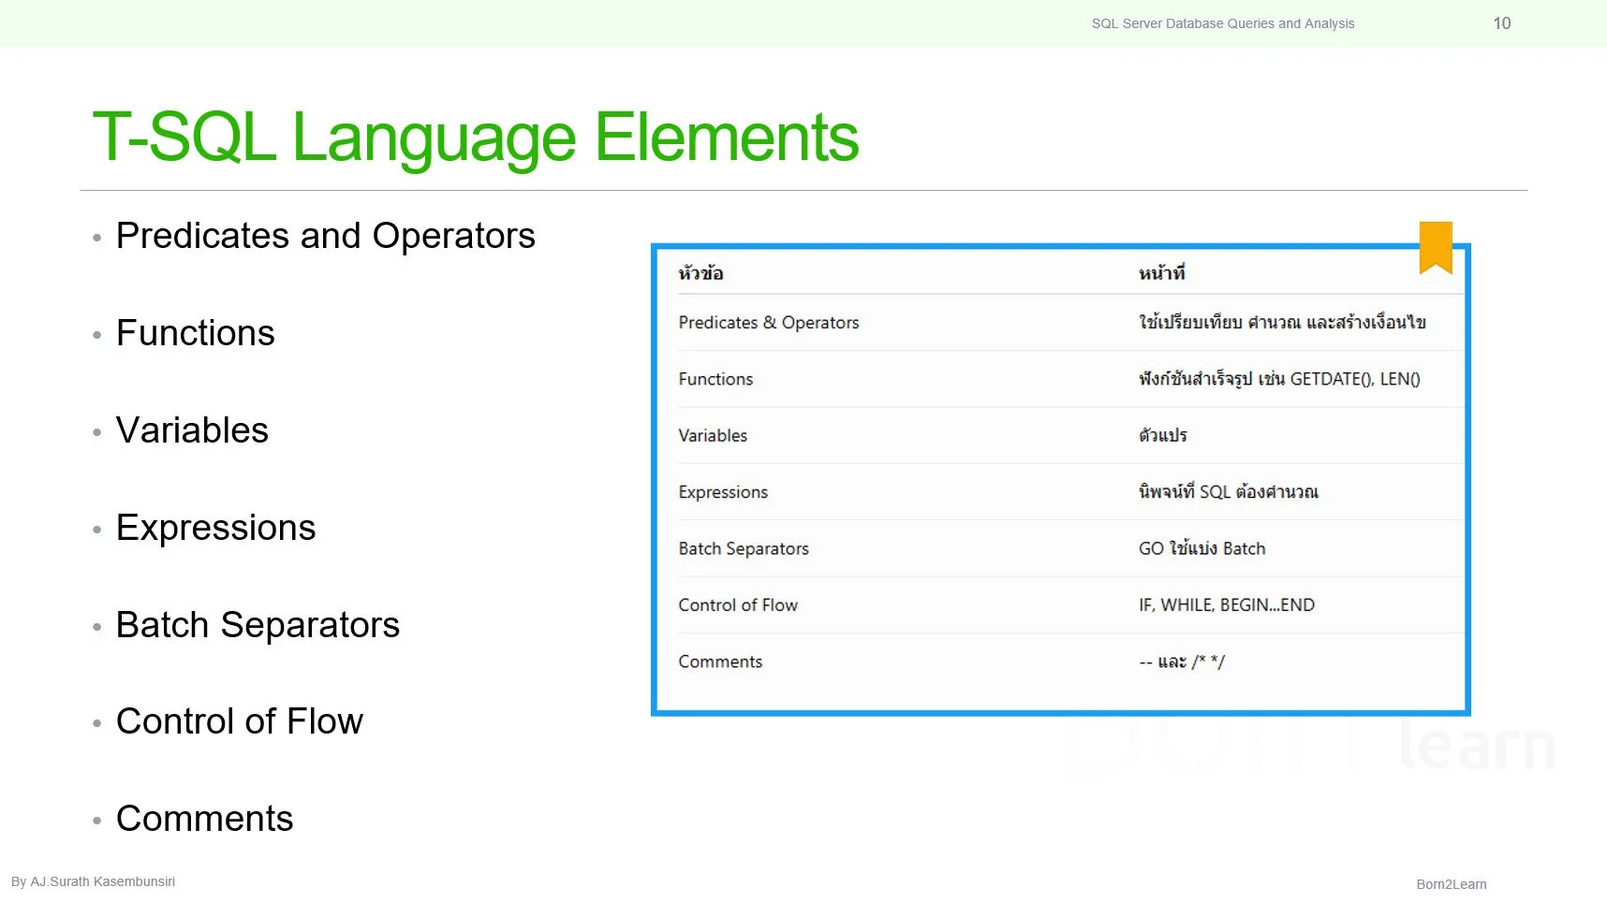The height and width of the screenshot is (902, 1607).
Task: Click the slide number 10
Action: 1502,23
